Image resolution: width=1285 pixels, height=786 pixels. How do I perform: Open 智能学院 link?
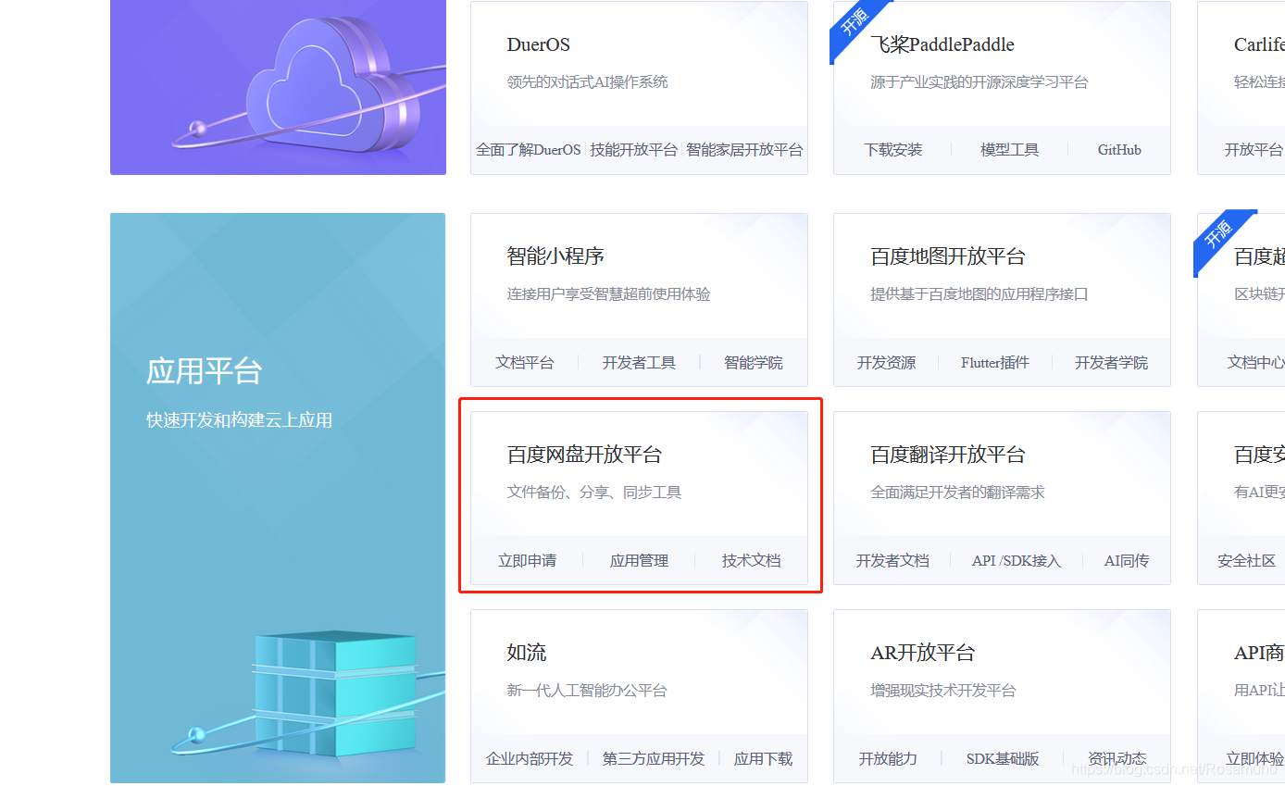point(754,363)
